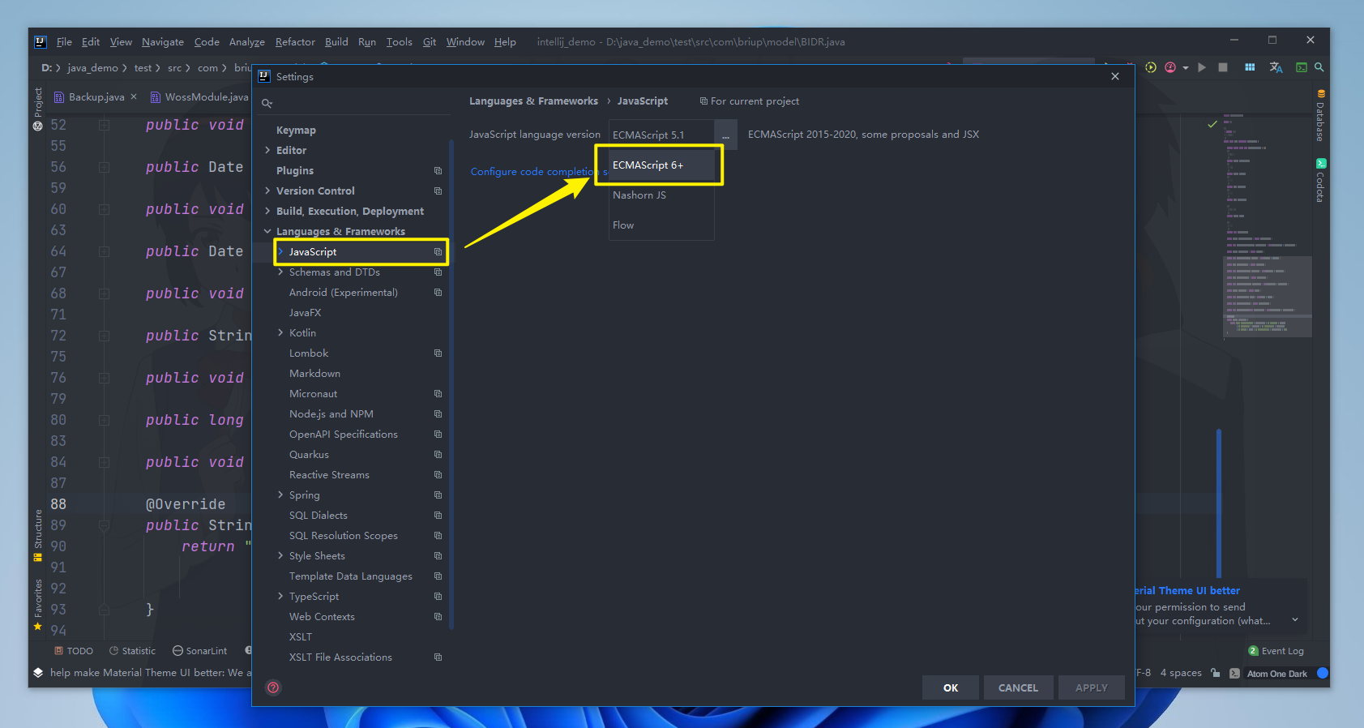Select Nashorn JS option
The image size is (1364, 728).
(661, 195)
